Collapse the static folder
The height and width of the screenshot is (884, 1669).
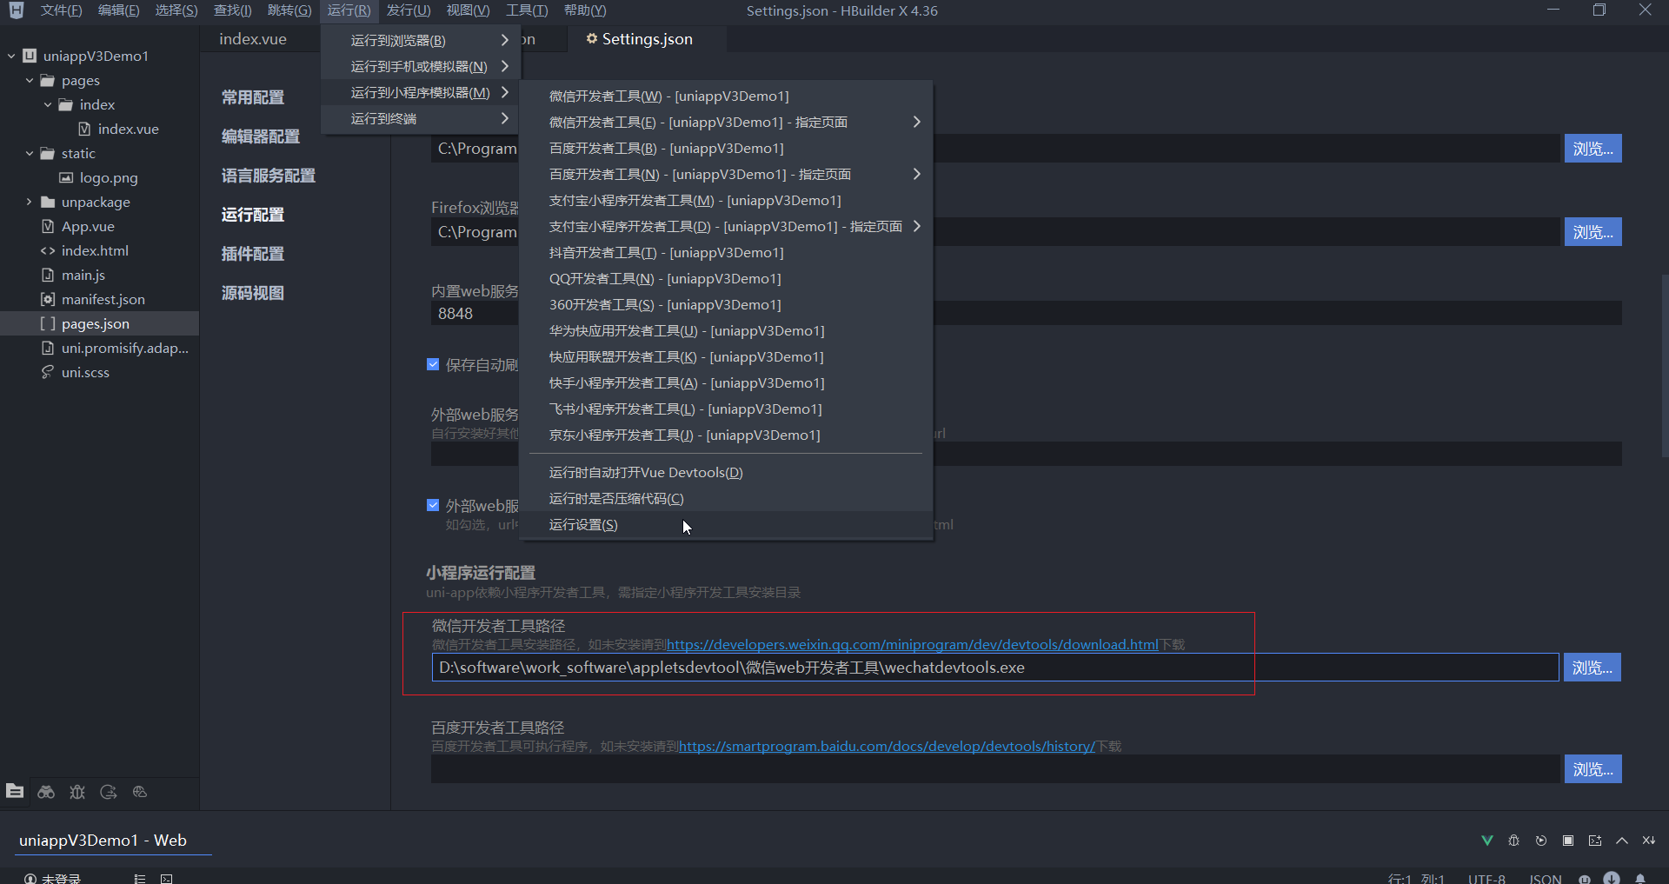pyautogui.click(x=30, y=153)
